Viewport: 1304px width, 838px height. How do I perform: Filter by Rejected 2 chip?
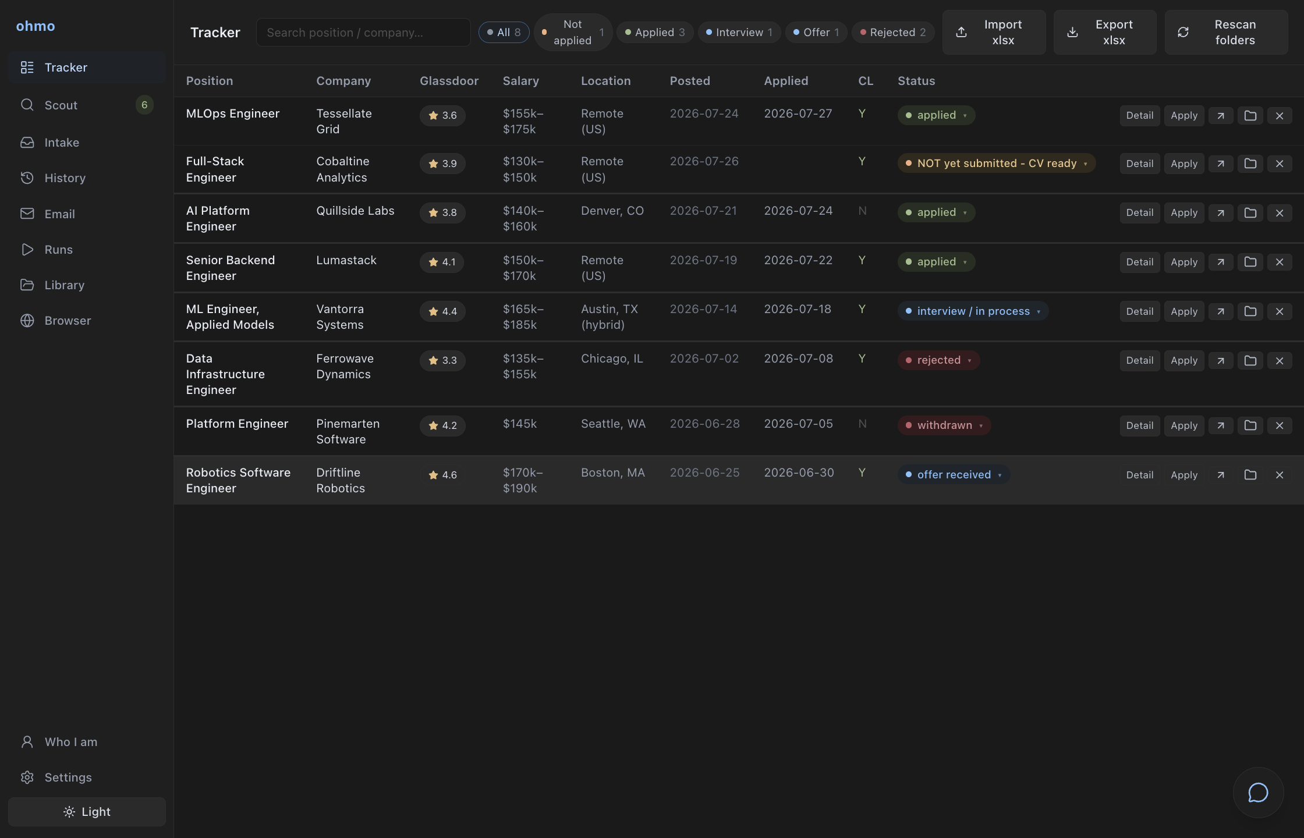[893, 33]
